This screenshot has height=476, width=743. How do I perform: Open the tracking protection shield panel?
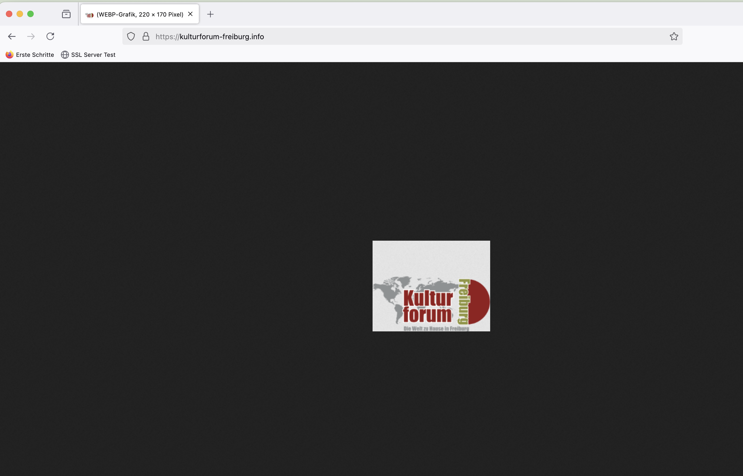coord(131,37)
